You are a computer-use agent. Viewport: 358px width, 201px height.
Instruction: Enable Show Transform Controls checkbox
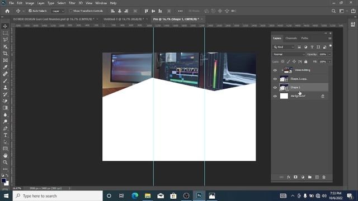[71, 11]
